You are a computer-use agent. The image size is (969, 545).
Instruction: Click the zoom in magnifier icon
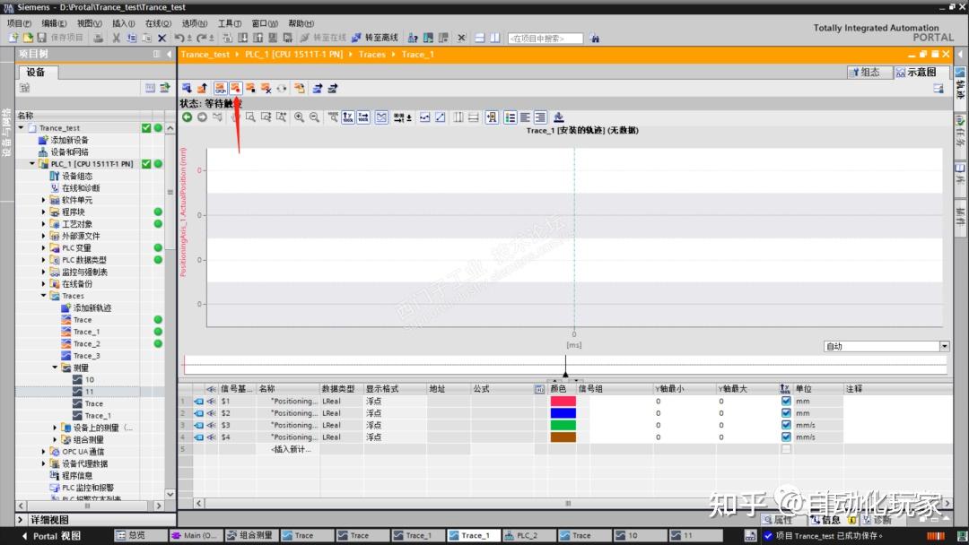[299, 117]
